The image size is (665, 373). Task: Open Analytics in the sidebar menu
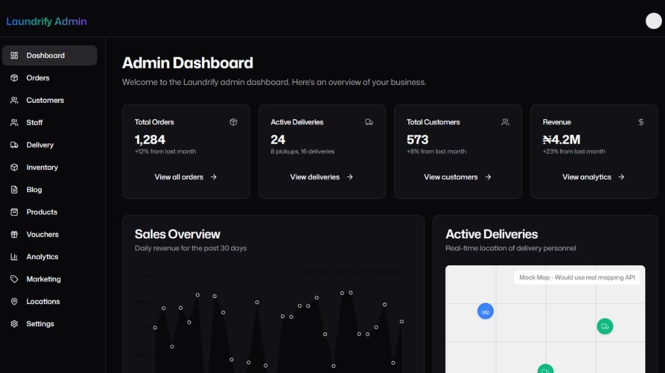coord(50,257)
